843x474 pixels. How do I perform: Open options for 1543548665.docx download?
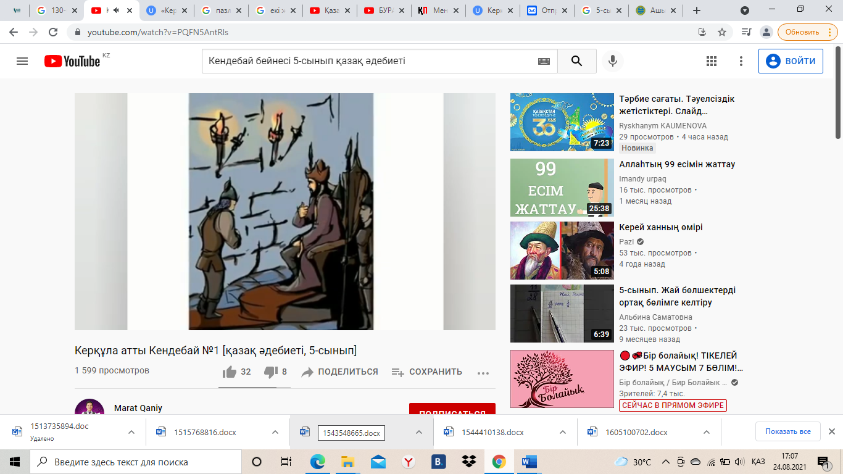[x=419, y=432]
